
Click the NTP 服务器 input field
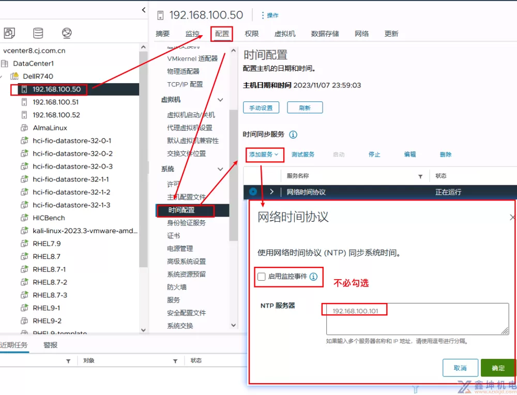(x=417, y=319)
